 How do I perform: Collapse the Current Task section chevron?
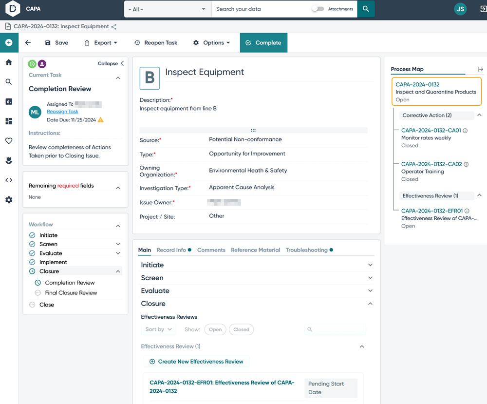coord(118,77)
